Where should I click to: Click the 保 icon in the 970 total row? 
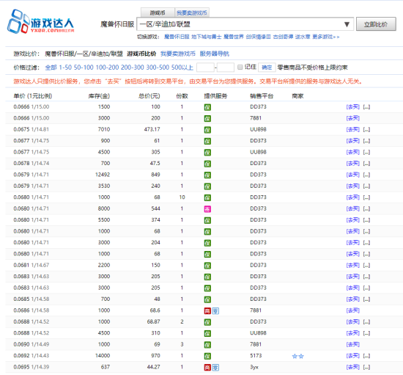pos(207,356)
